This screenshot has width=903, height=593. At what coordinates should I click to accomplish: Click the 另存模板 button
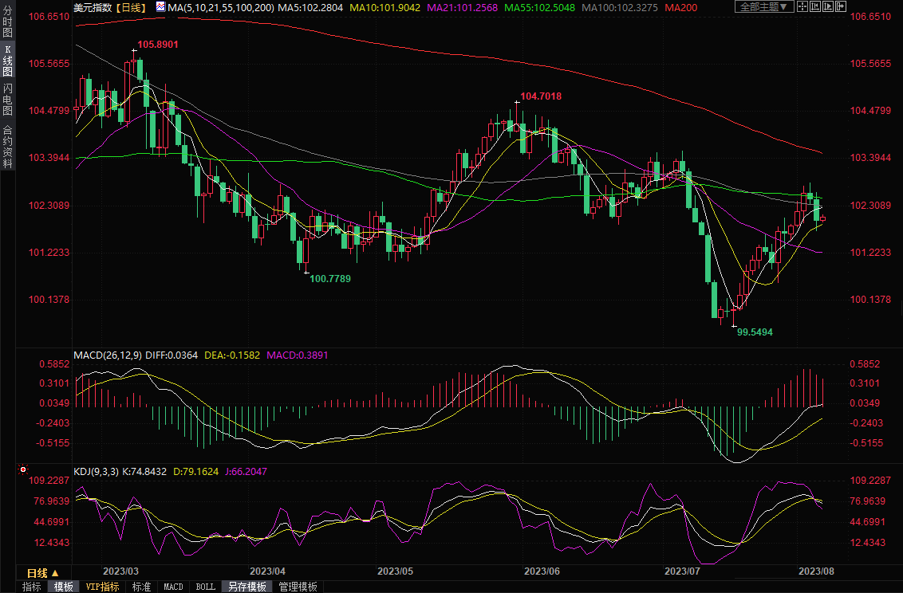(246, 587)
